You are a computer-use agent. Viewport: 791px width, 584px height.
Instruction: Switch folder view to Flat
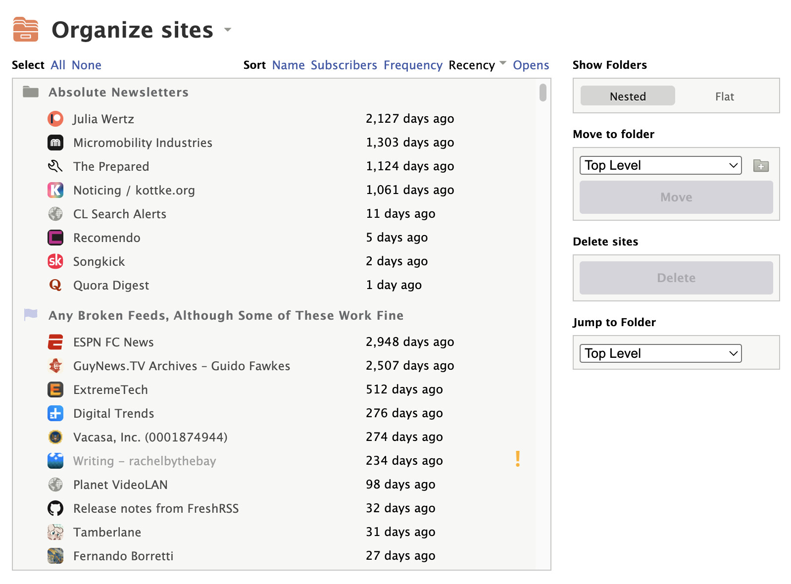(724, 96)
